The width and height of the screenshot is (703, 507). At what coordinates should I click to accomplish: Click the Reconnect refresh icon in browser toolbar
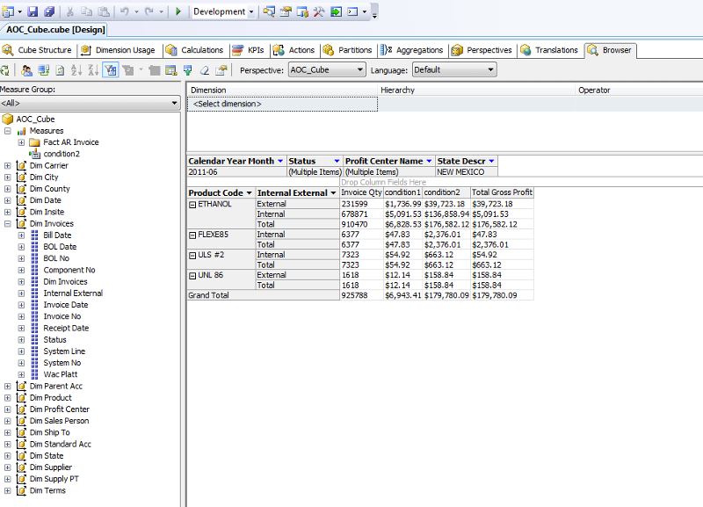click(x=6, y=70)
